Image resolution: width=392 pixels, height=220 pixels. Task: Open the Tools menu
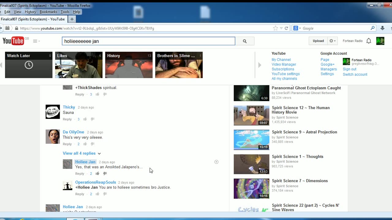click(x=65, y=12)
